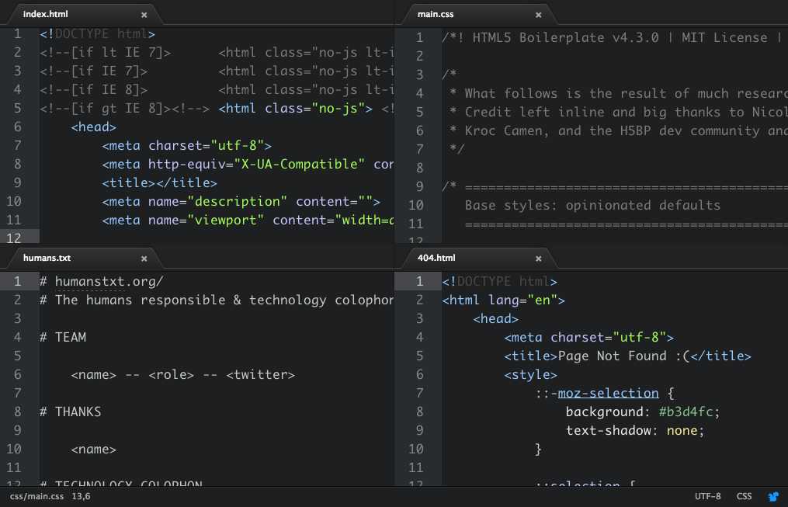This screenshot has width=788, height=507.
Task: Click the meta charset line in 404.html
Action: pyautogui.click(x=589, y=337)
